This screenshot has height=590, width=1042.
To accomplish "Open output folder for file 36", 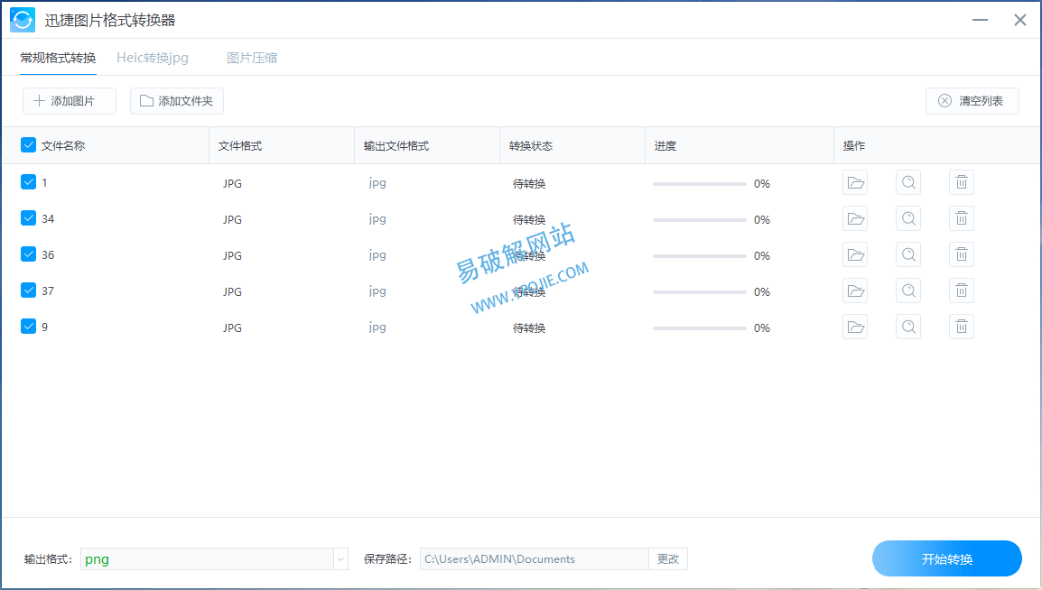I will 855,254.
